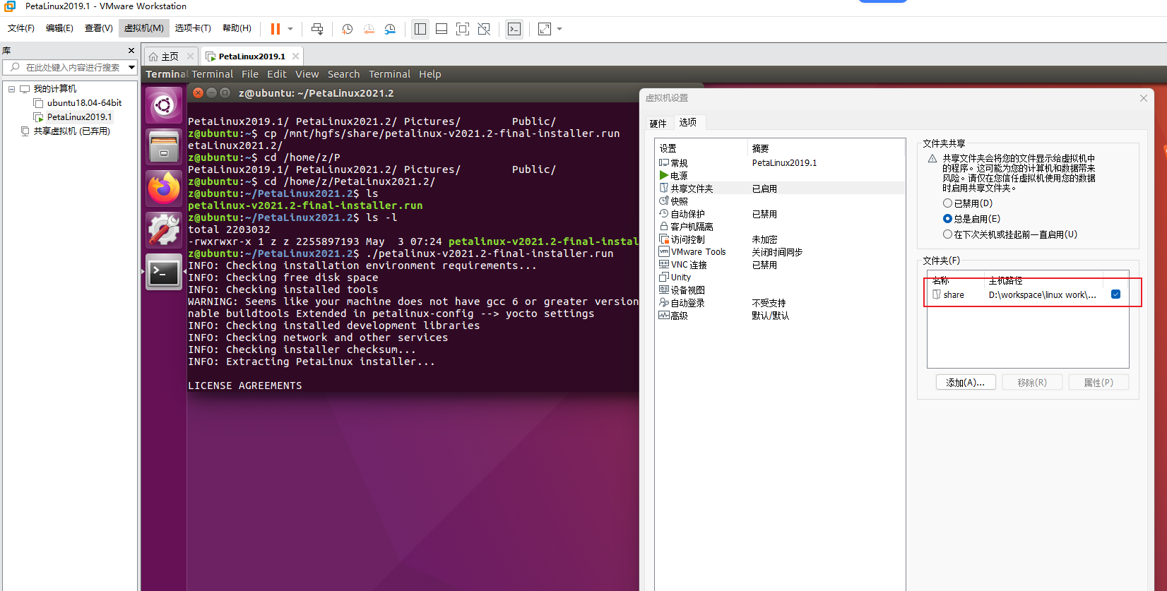Open the library search filter dropdown
Screen dimensions: 1167x591
point(131,68)
